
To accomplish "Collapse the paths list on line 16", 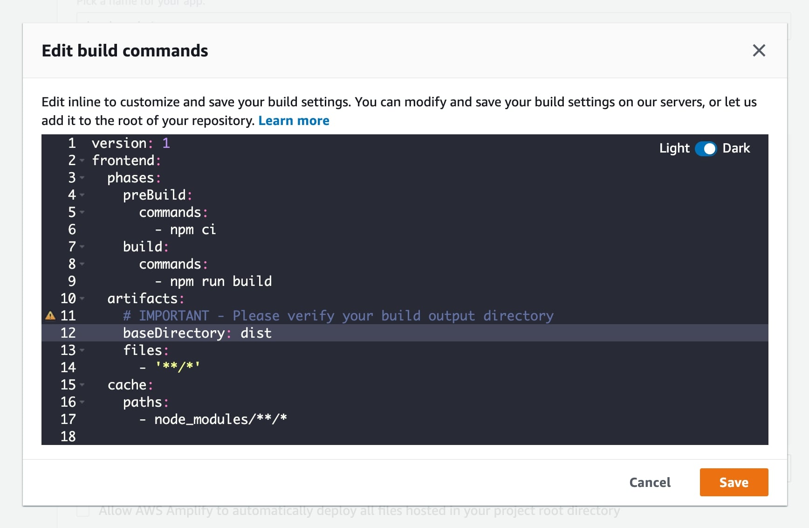I will 82,402.
